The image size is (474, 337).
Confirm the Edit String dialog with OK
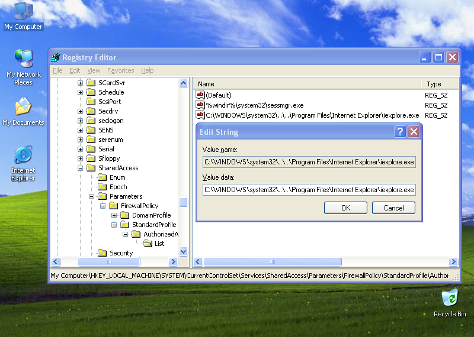[345, 208]
